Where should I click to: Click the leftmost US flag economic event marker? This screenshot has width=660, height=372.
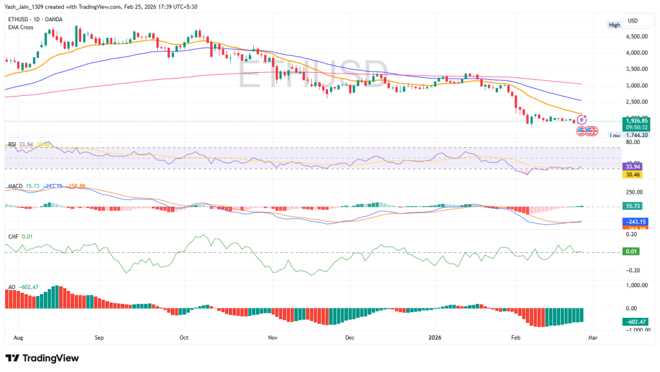point(581,131)
